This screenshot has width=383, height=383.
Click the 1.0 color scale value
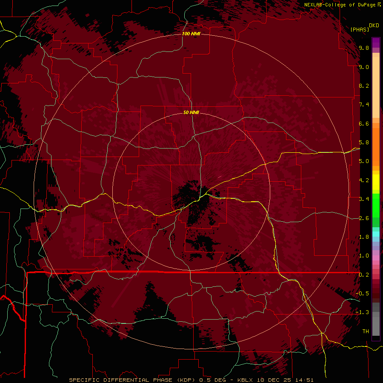click(364, 256)
